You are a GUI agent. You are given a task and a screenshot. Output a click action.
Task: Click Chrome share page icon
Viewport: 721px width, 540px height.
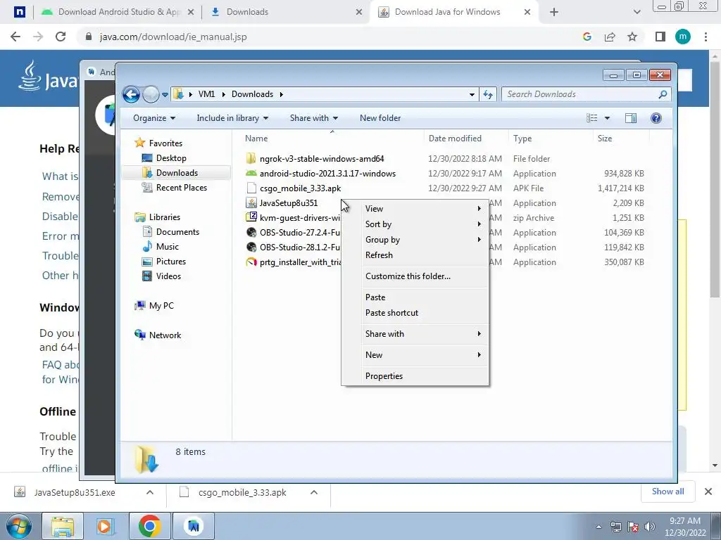pyautogui.click(x=610, y=37)
